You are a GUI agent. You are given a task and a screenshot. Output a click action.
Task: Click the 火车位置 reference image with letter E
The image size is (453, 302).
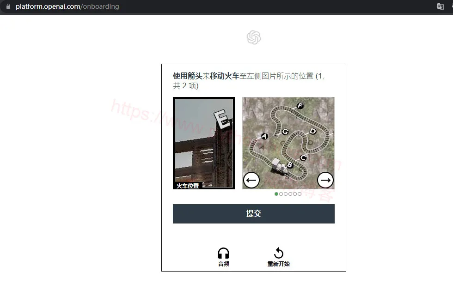click(x=203, y=143)
